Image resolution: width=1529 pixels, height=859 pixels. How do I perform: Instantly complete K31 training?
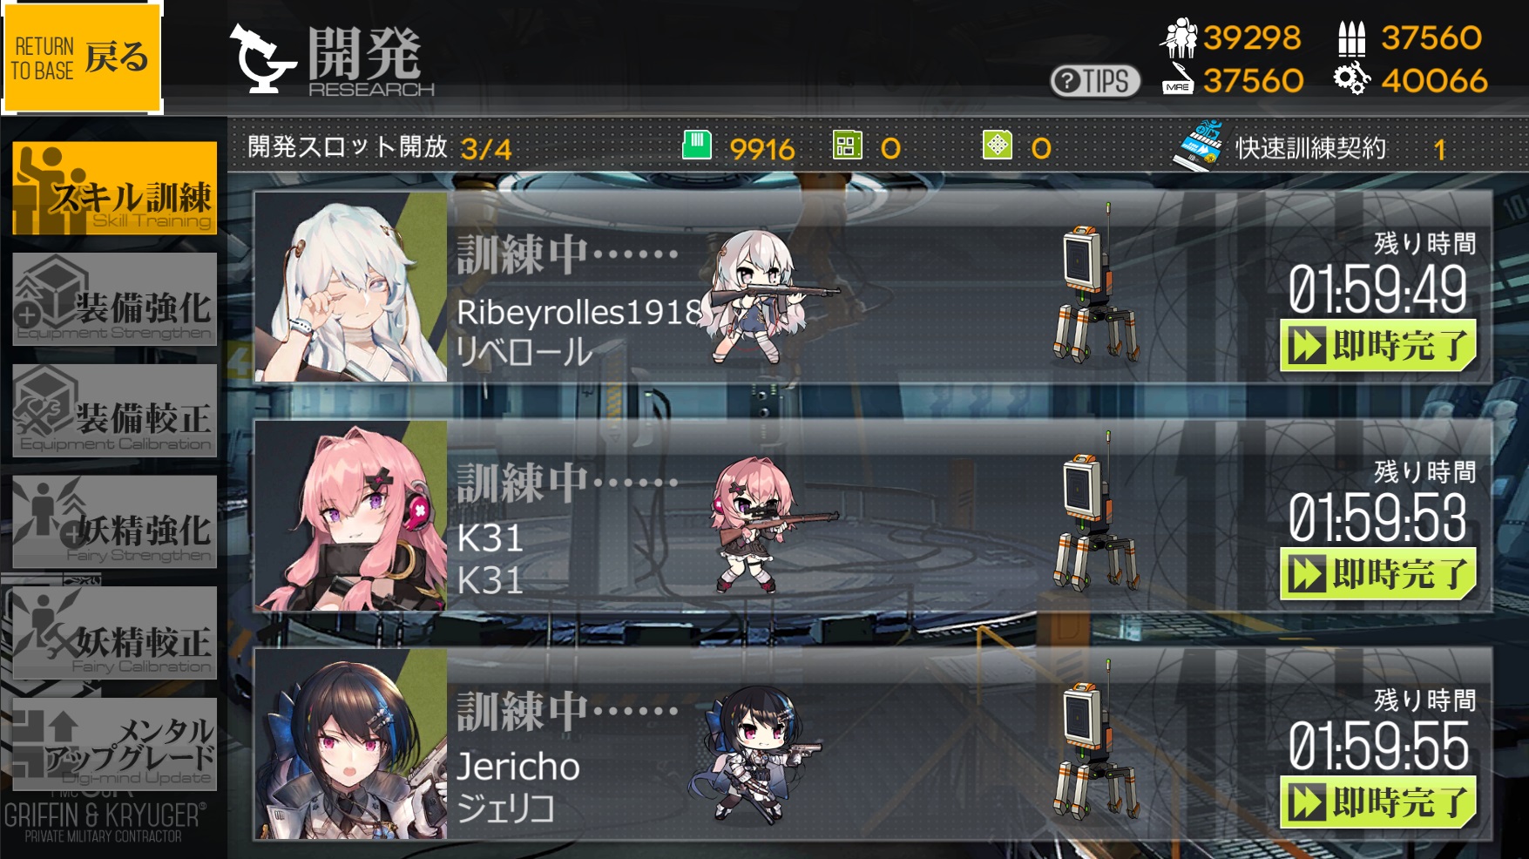pyautogui.click(x=1378, y=573)
